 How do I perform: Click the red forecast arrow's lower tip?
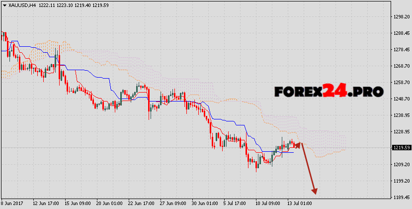315,192
